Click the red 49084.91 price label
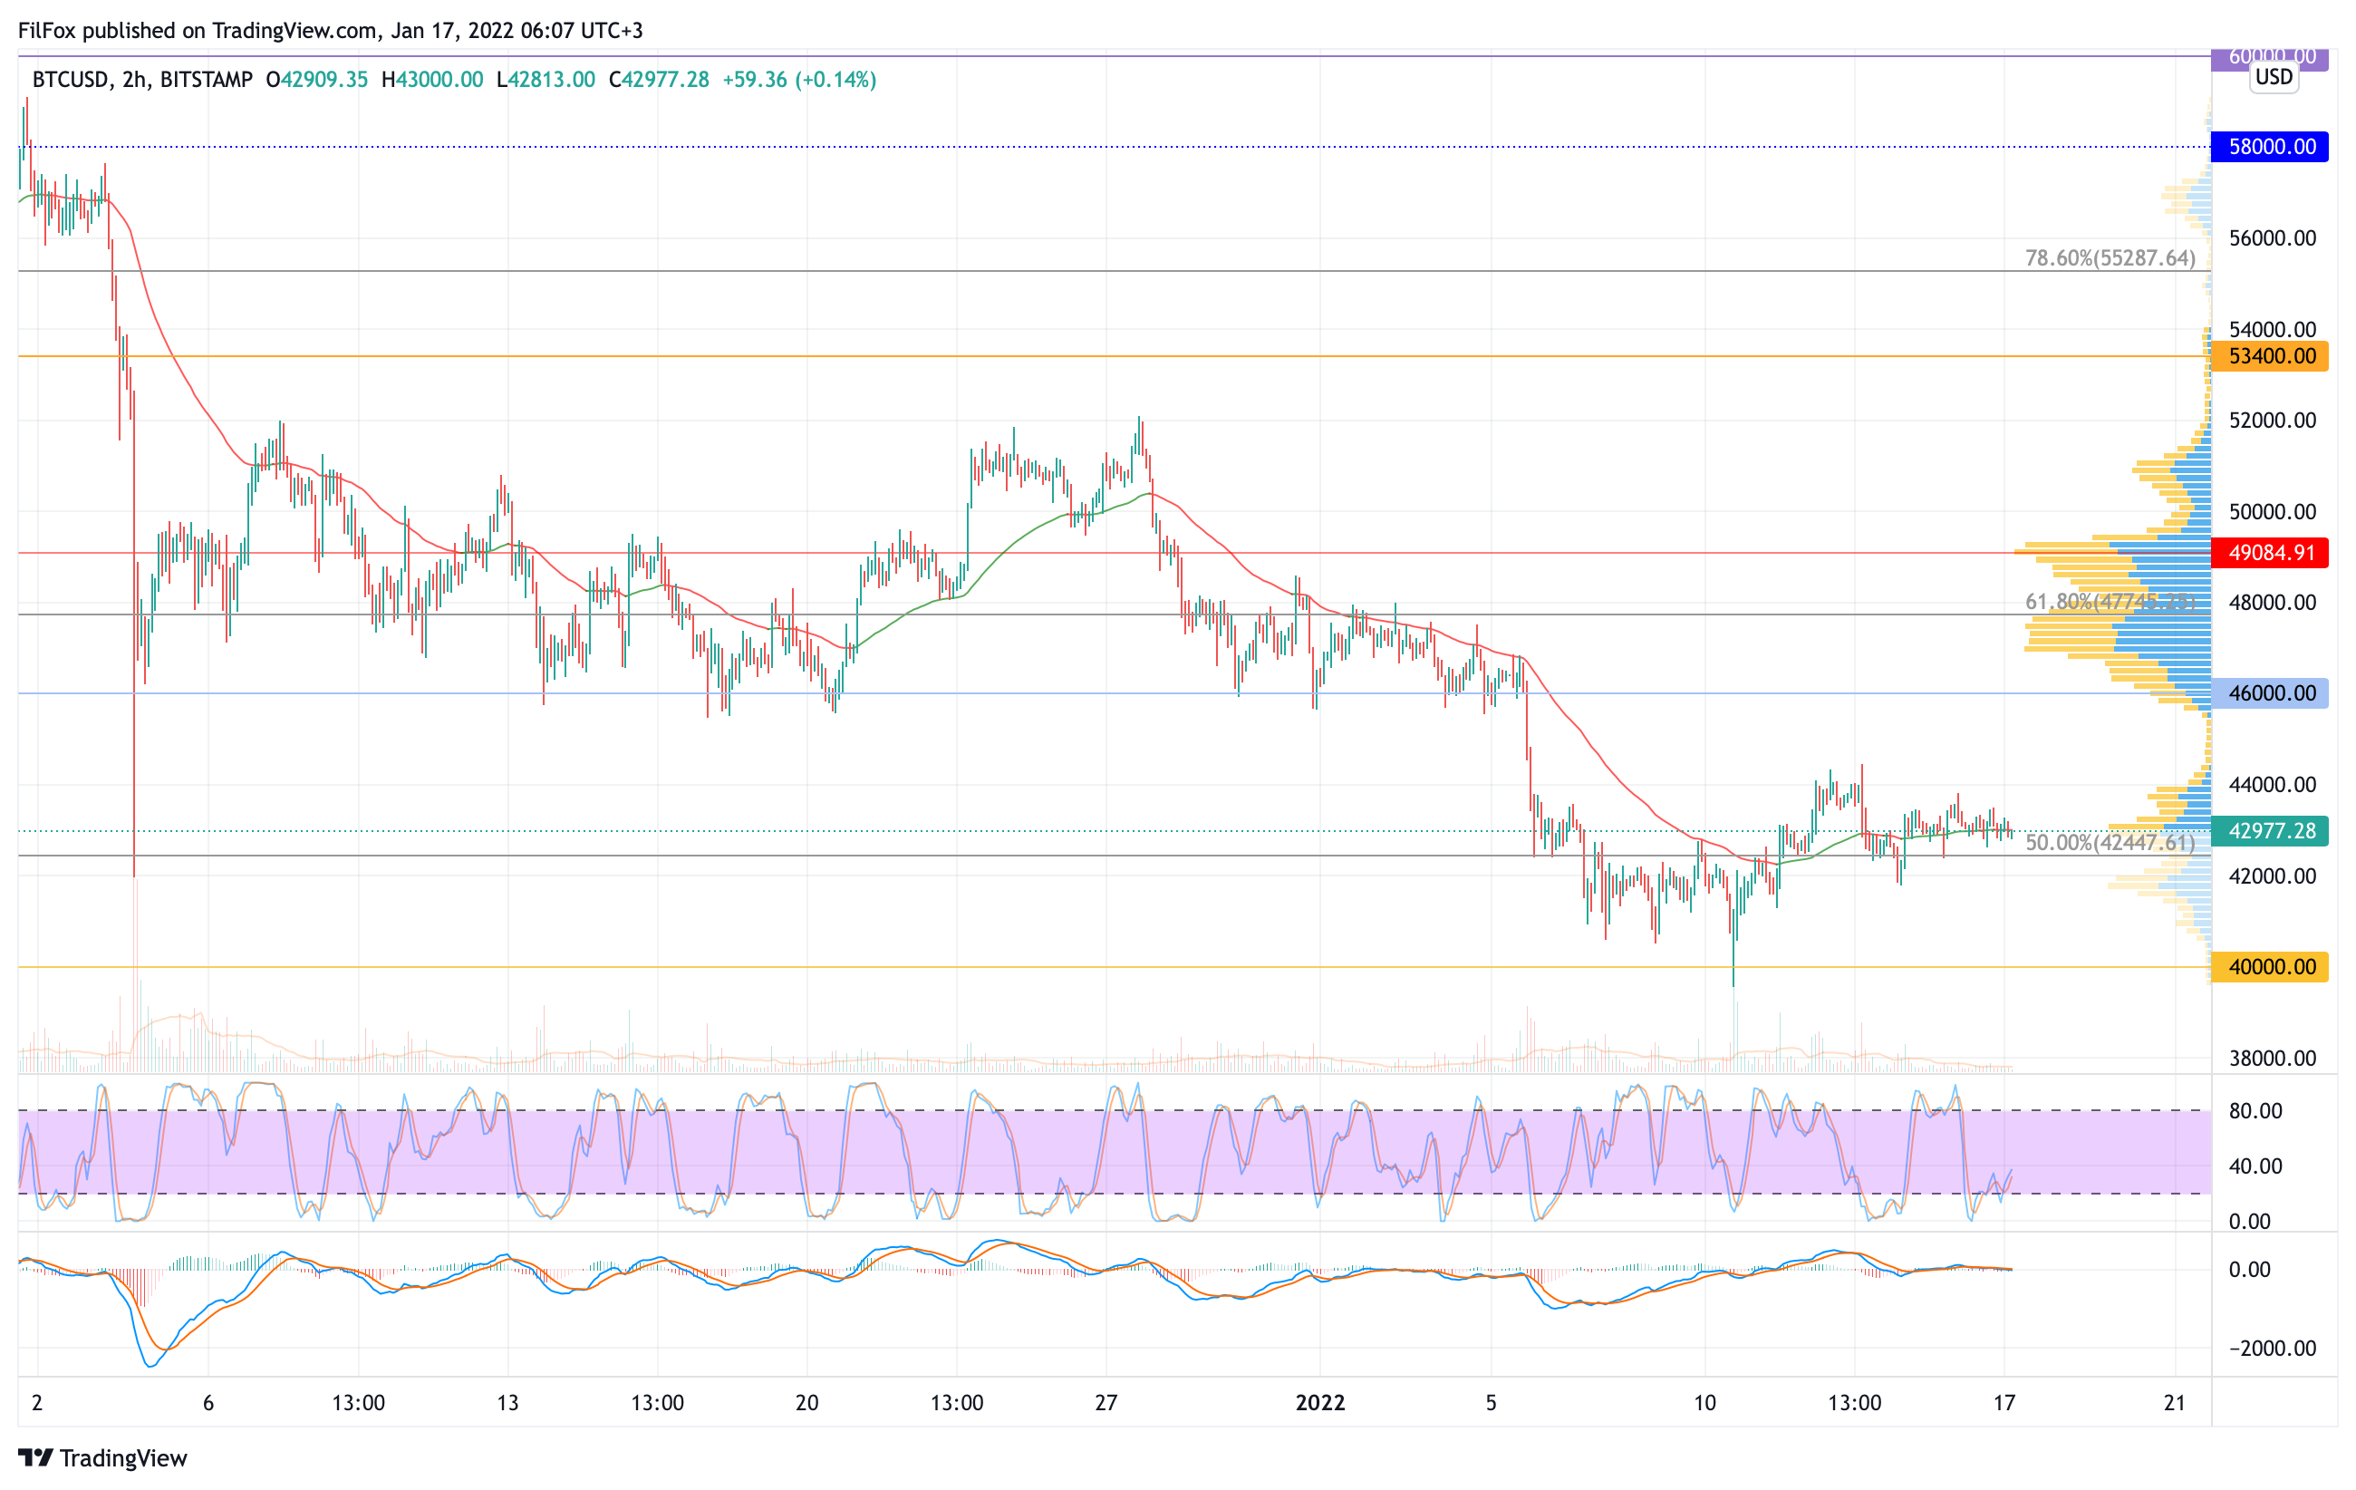Image resolution: width=2356 pixels, height=1490 pixels. click(2270, 553)
